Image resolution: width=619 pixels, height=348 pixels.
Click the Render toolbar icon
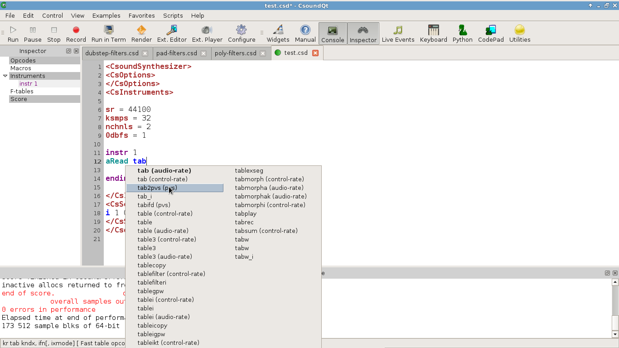click(141, 34)
